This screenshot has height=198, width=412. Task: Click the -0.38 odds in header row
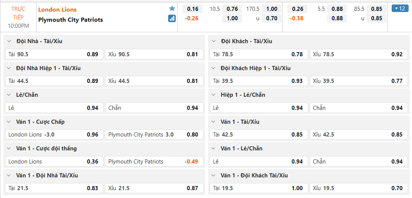(x=297, y=18)
